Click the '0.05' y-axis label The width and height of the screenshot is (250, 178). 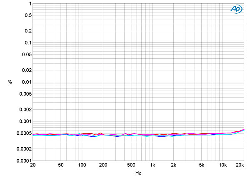[27, 54]
